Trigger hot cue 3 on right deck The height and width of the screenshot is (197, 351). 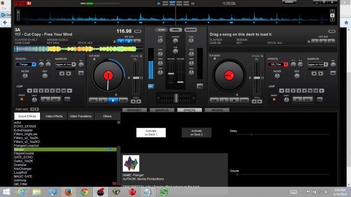331,41
